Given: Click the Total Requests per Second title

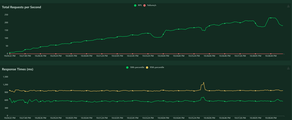Looking at the screenshot, I should click(x=21, y=7).
